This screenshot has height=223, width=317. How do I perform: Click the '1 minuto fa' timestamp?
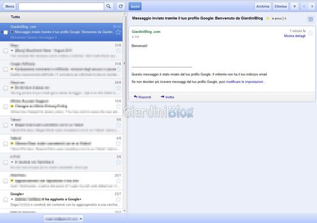(x=297, y=31)
